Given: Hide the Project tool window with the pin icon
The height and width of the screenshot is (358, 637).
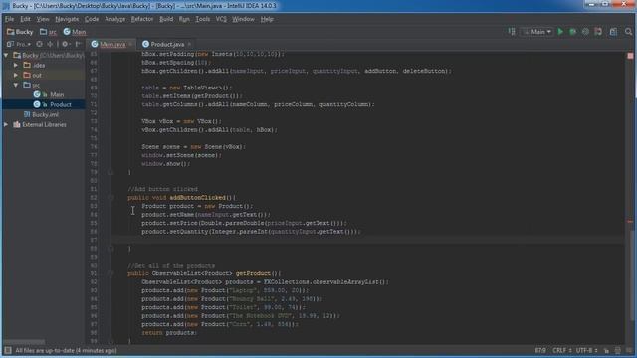Looking at the screenshot, I should [78, 44].
